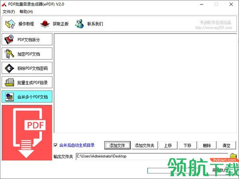Toggle the 合并后自动生成目录 checkbox

[x=56, y=145]
